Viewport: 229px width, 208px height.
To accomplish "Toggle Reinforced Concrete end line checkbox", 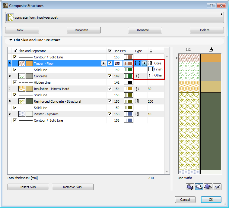I will coord(110,101).
